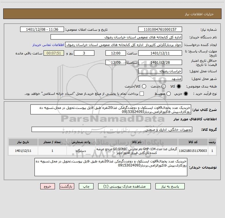Click the delivery city field مشهد
The height and width of the screenshot is (218, 225).
pos(160,79)
